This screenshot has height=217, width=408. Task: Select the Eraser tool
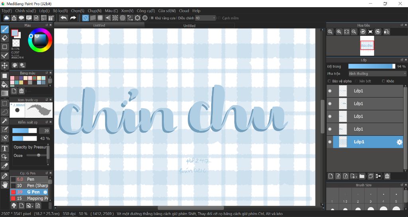click(4, 38)
